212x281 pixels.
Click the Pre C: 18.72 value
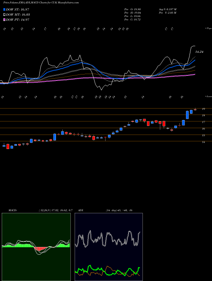click(133, 20)
